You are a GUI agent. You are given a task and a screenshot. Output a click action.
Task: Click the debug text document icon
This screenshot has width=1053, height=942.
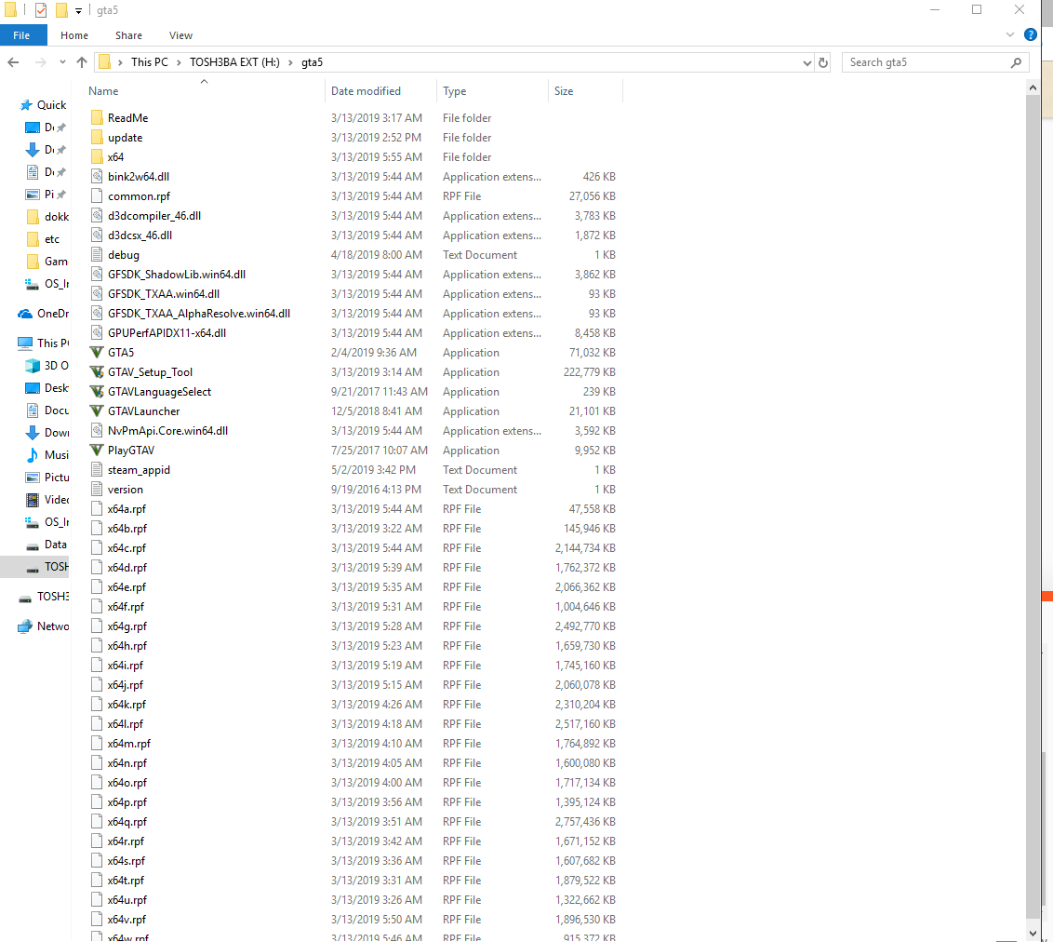[x=97, y=255]
